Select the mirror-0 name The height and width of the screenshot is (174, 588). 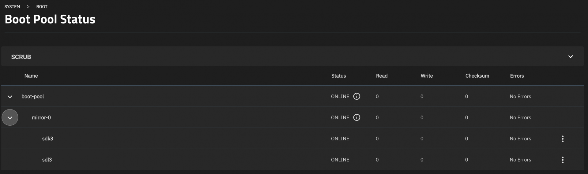point(41,117)
